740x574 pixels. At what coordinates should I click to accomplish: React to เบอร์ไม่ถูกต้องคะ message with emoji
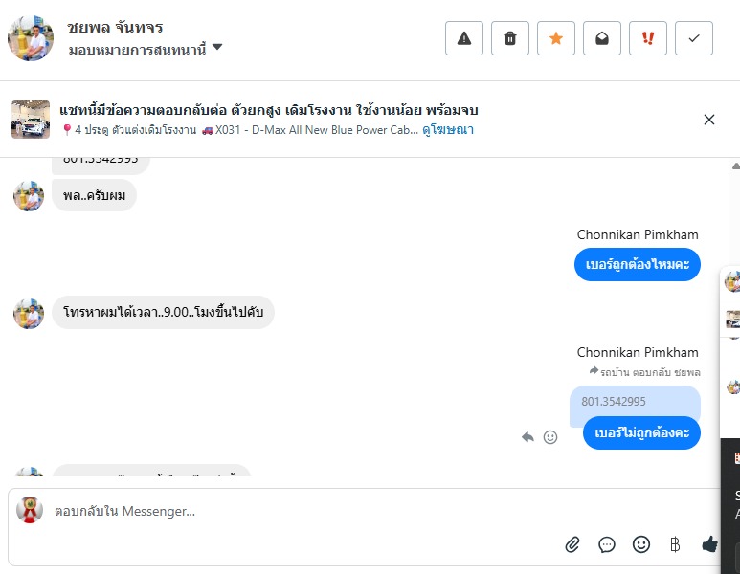pos(550,437)
